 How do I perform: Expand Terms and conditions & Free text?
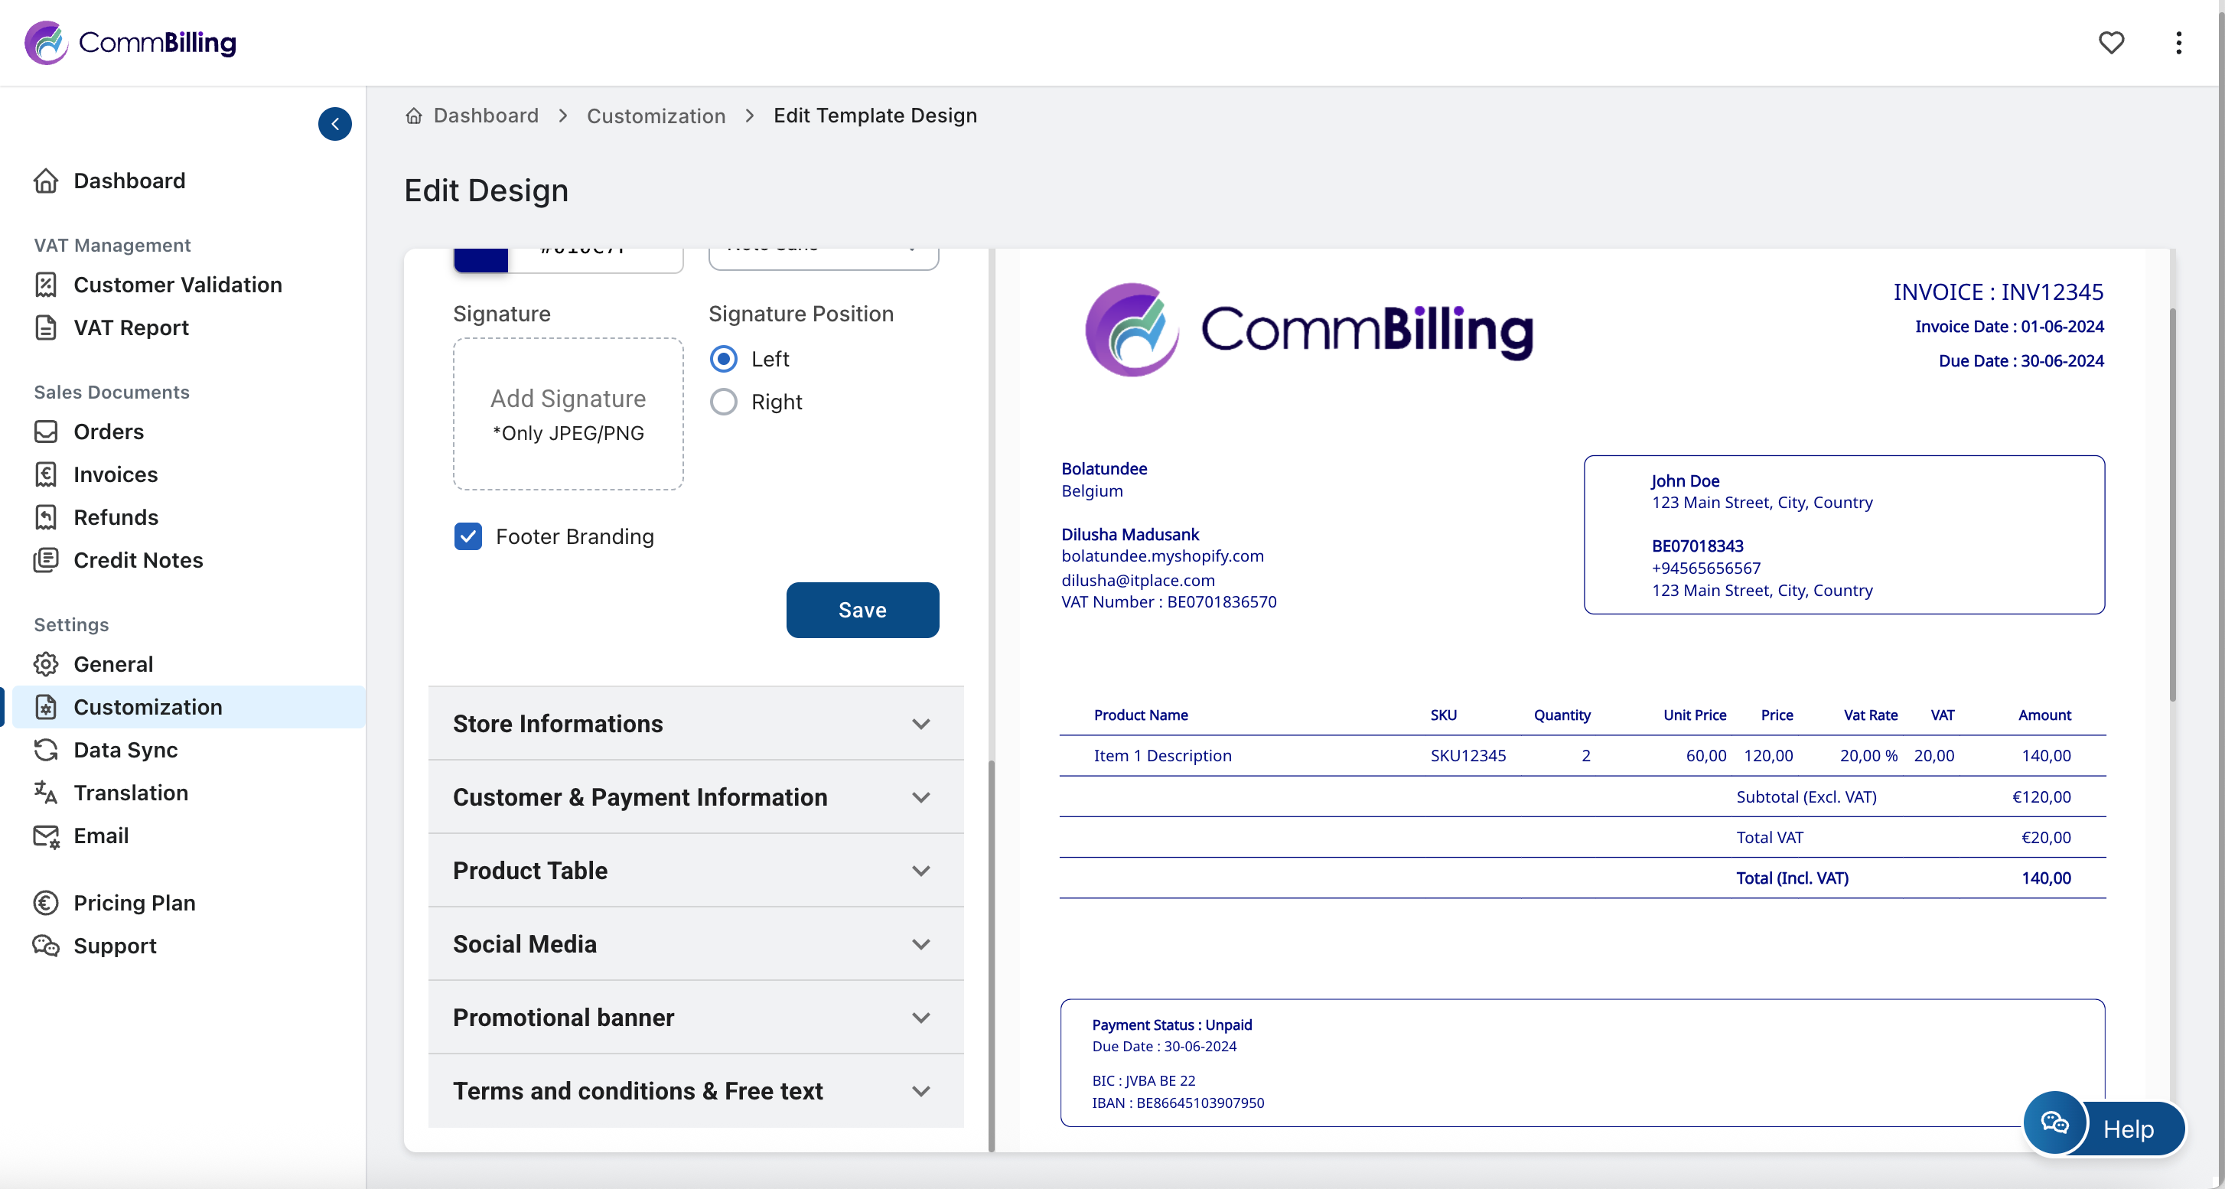point(696,1090)
